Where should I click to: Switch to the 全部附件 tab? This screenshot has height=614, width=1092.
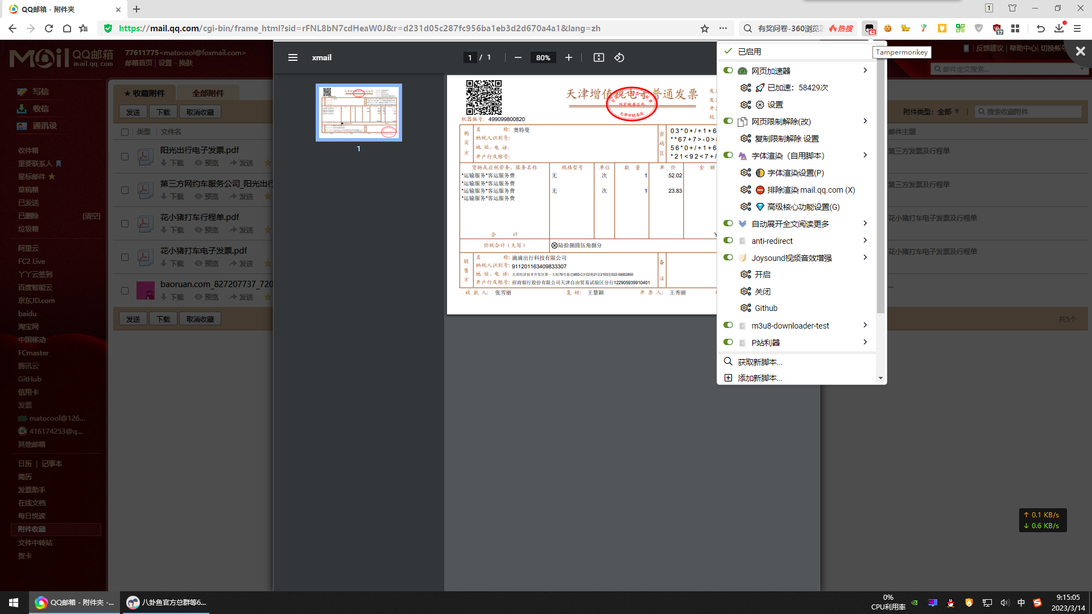pos(208,93)
